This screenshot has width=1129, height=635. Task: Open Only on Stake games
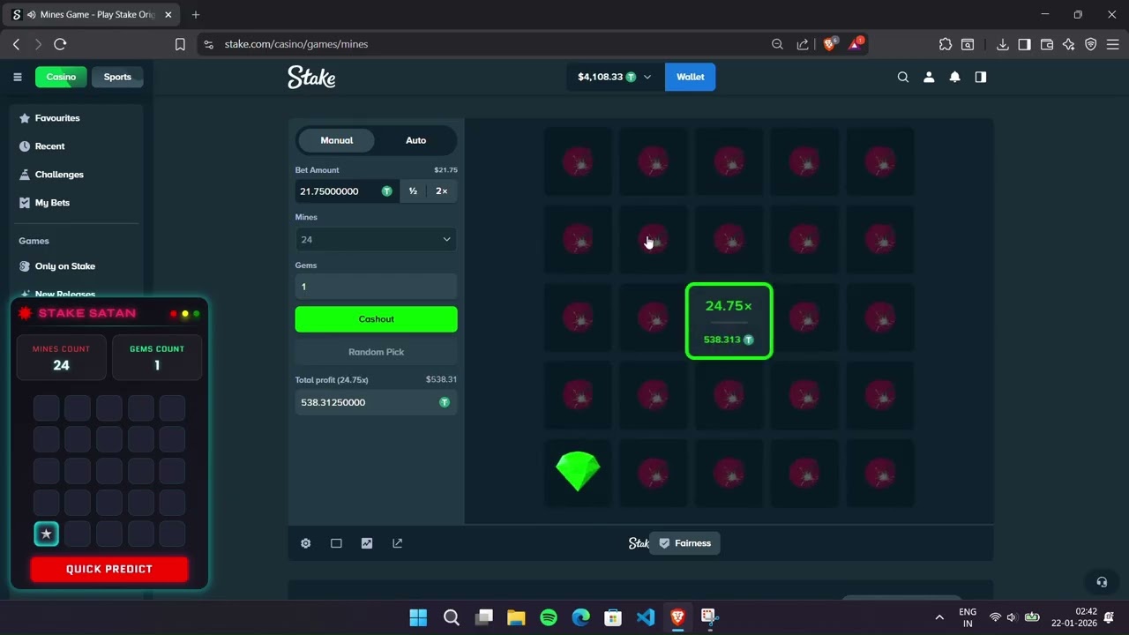64,266
